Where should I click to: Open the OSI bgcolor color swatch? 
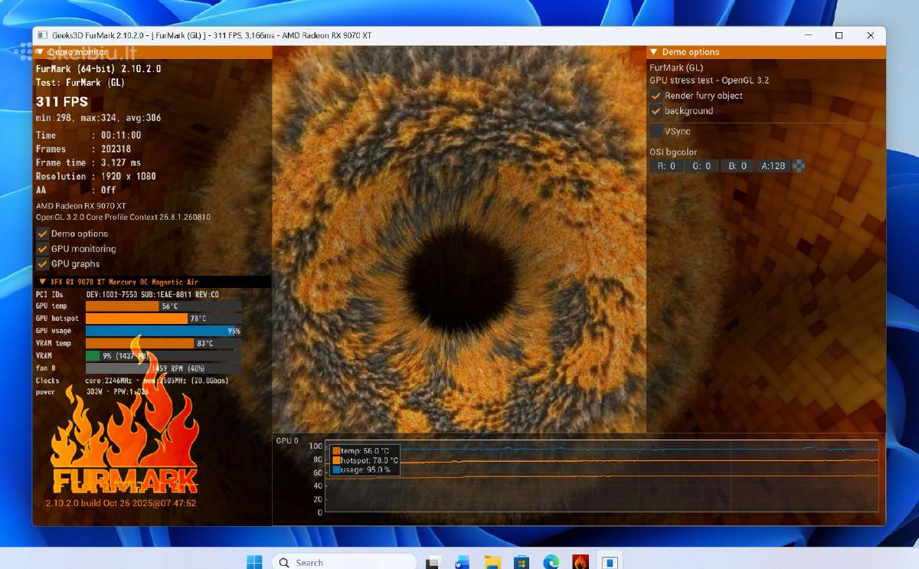799,165
